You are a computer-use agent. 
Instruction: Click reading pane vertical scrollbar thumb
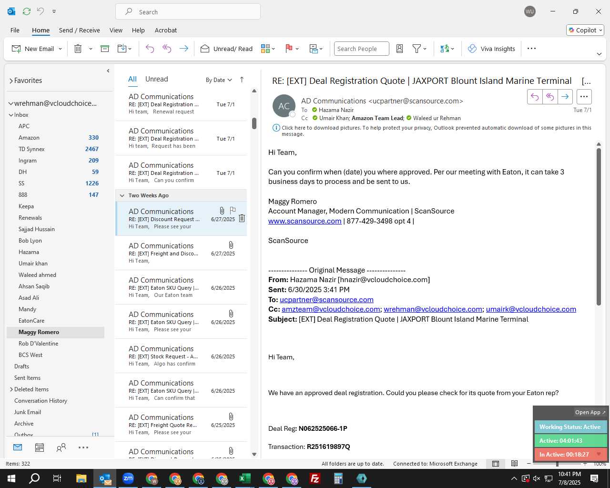click(x=599, y=226)
